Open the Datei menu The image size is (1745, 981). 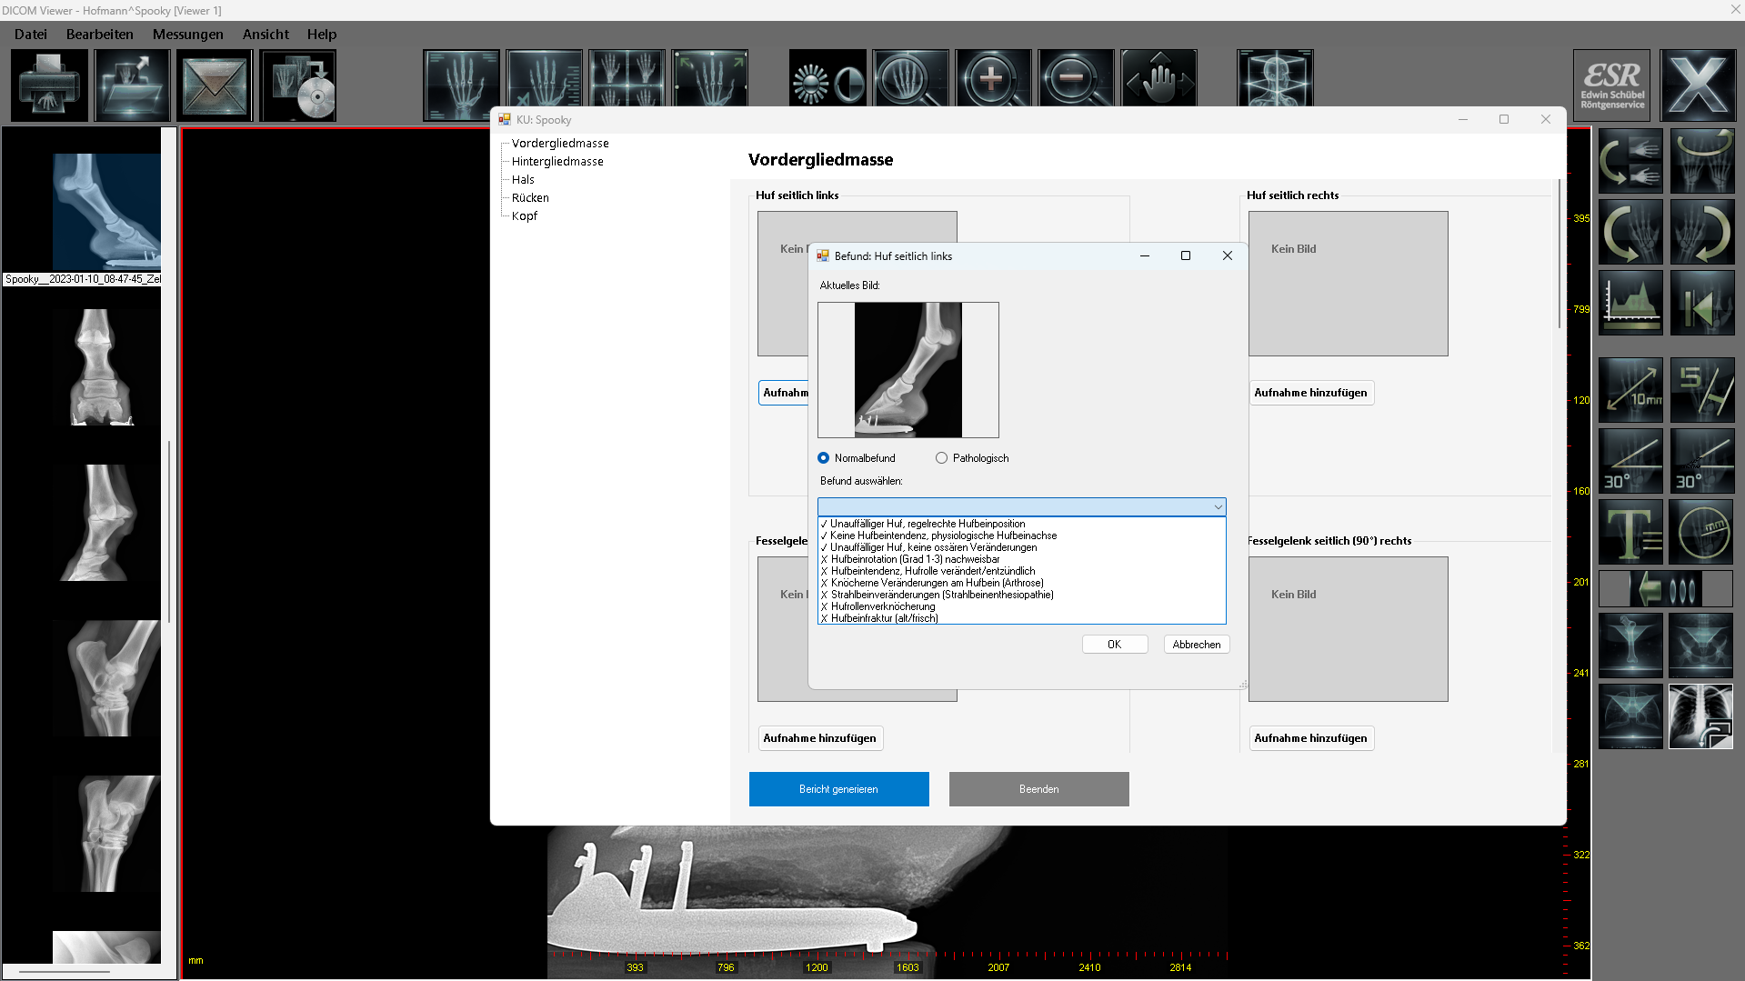coord(31,35)
